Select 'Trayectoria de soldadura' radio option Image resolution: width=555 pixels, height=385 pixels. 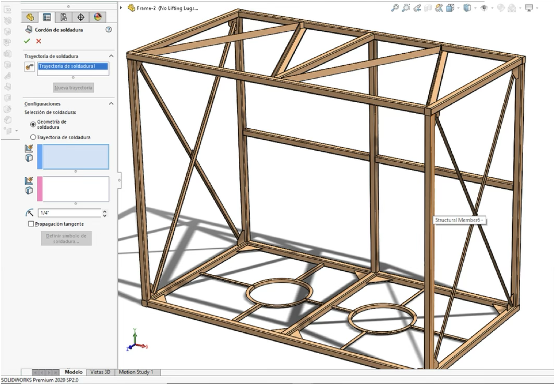[33, 137]
